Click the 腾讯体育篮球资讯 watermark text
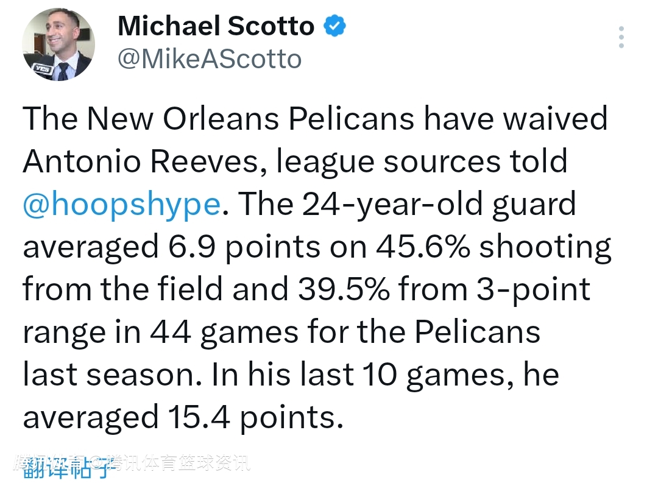This screenshot has height=483, width=658. pos(183,463)
